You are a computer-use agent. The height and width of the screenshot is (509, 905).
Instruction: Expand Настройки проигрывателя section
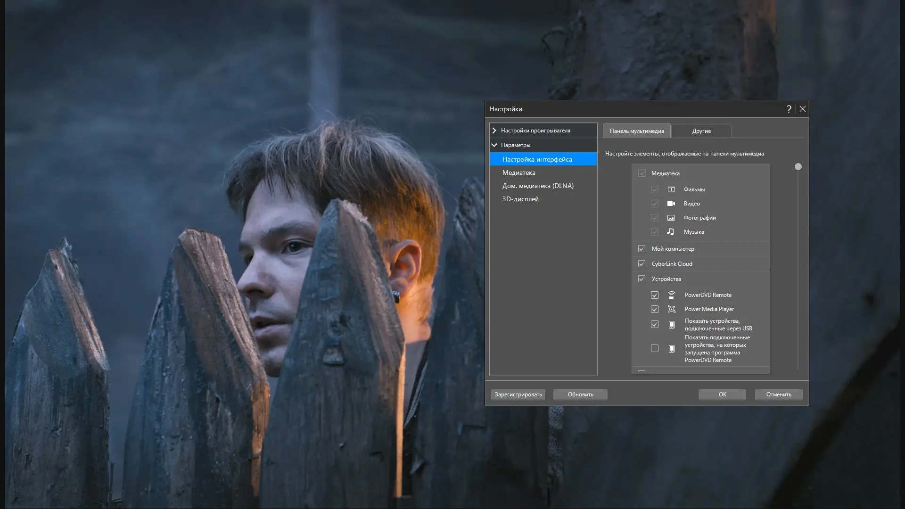pyautogui.click(x=494, y=131)
